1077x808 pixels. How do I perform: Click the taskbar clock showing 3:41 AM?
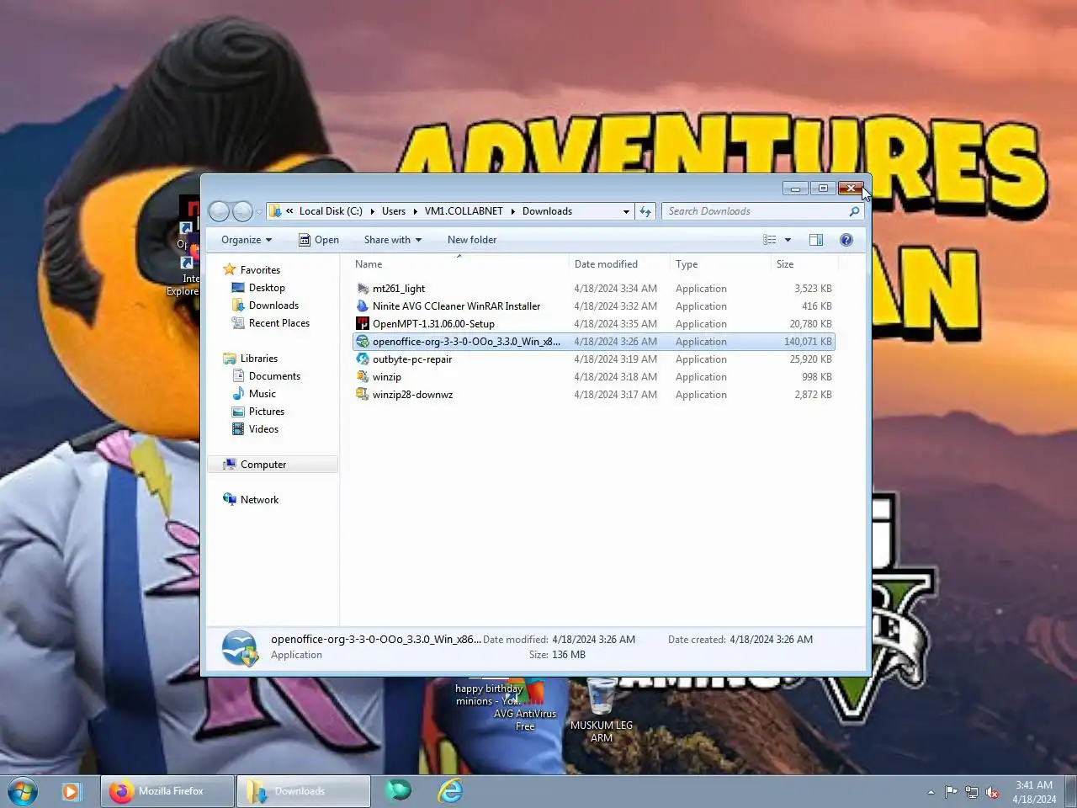point(1034,792)
